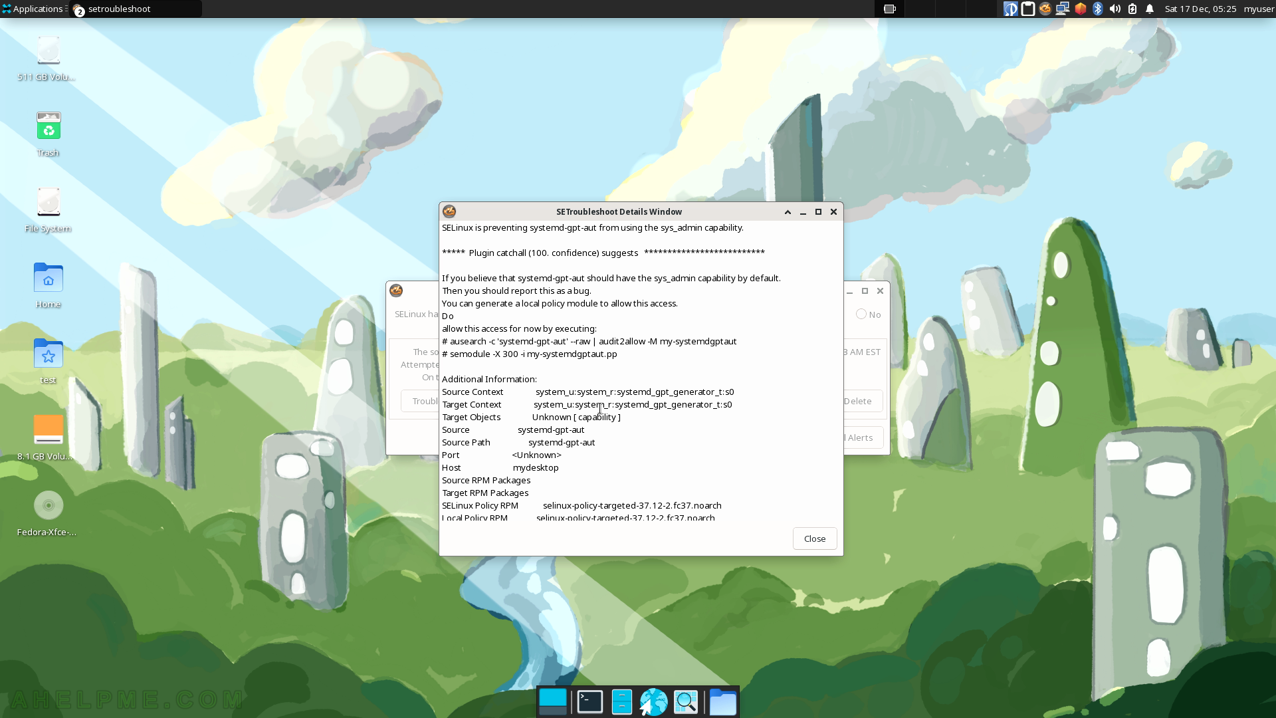This screenshot has height=718, width=1276.
Task: Launch File Manager from the bottom dock
Action: 621,702
